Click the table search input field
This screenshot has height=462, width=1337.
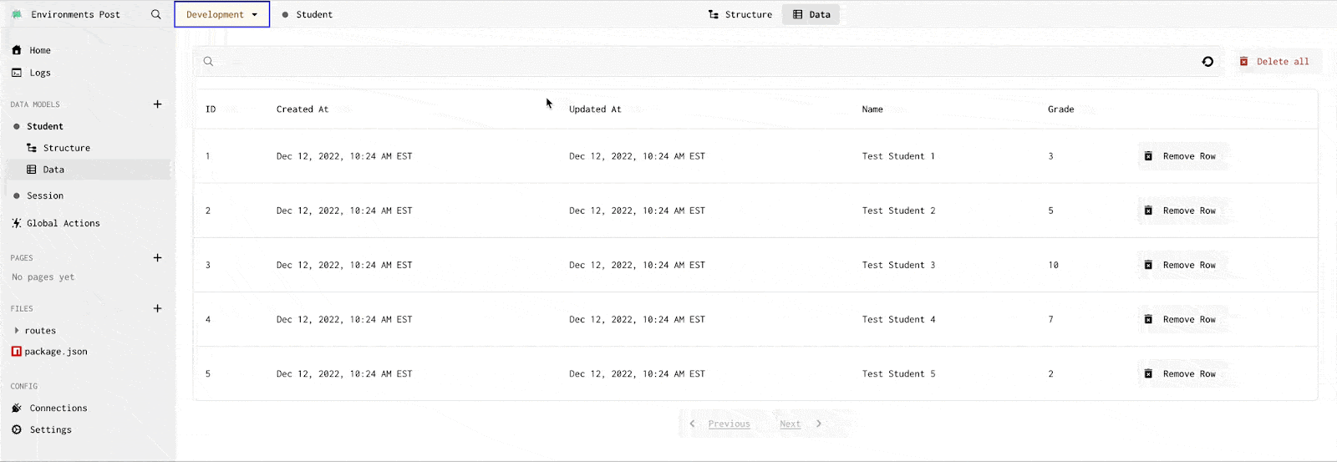click(707, 61)
